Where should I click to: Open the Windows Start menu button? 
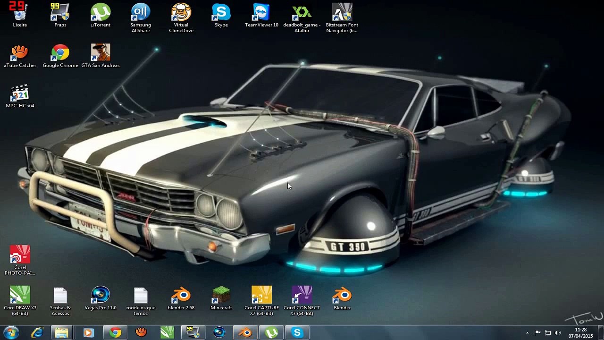[10, 333]
